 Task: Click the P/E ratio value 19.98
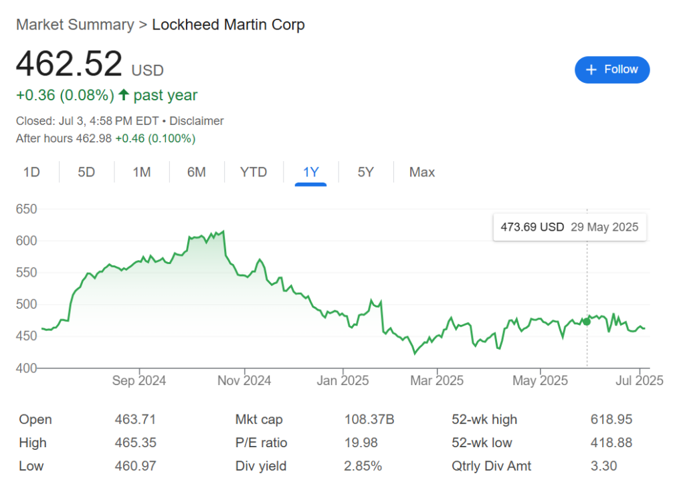[361, 443]
